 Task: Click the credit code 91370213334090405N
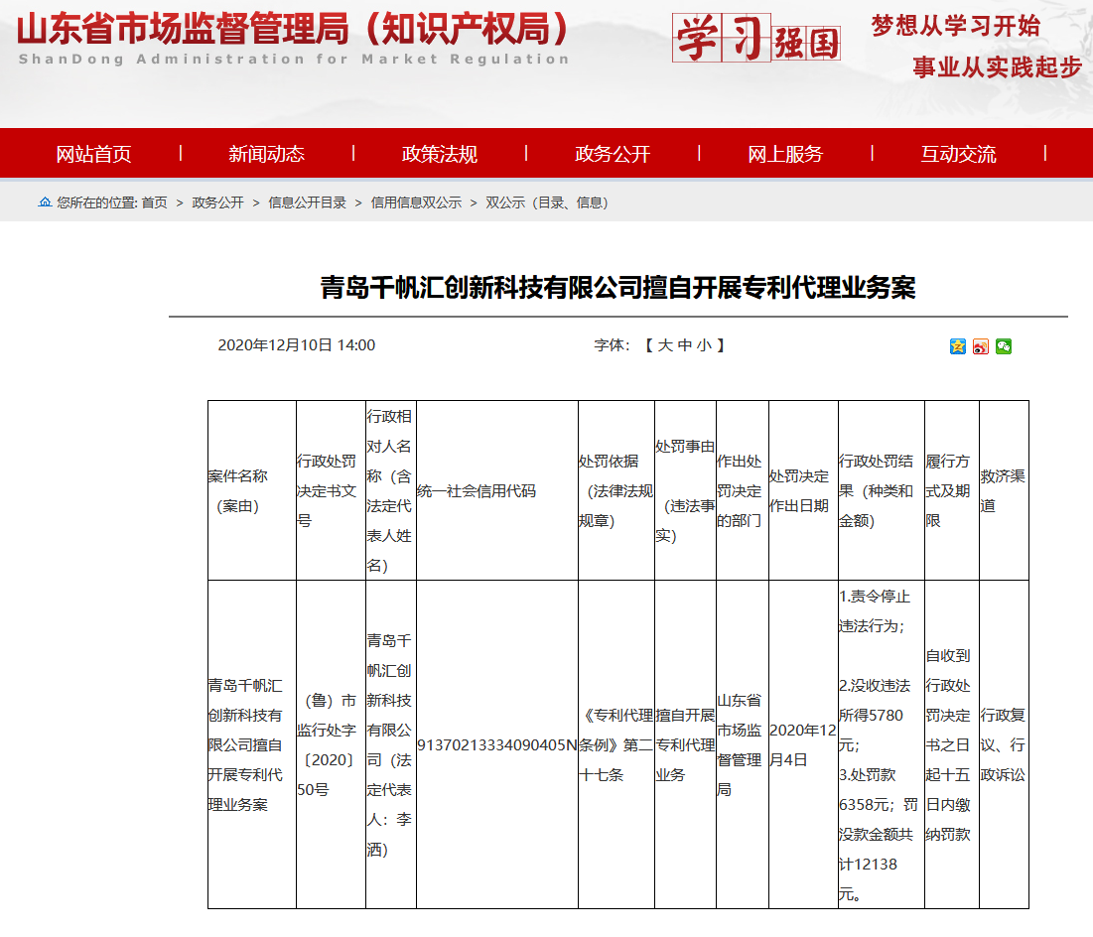click(497, 744)
